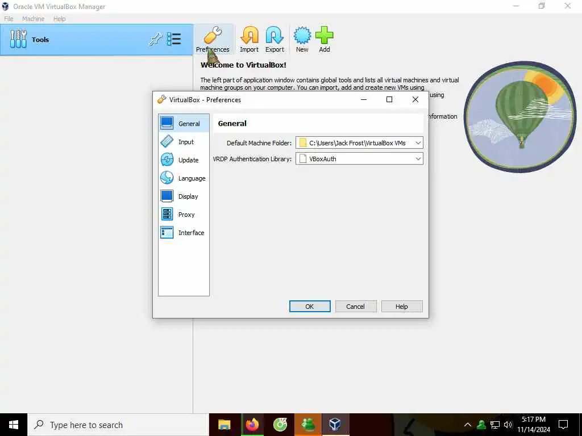Select General preferences icon

point(167,123)
